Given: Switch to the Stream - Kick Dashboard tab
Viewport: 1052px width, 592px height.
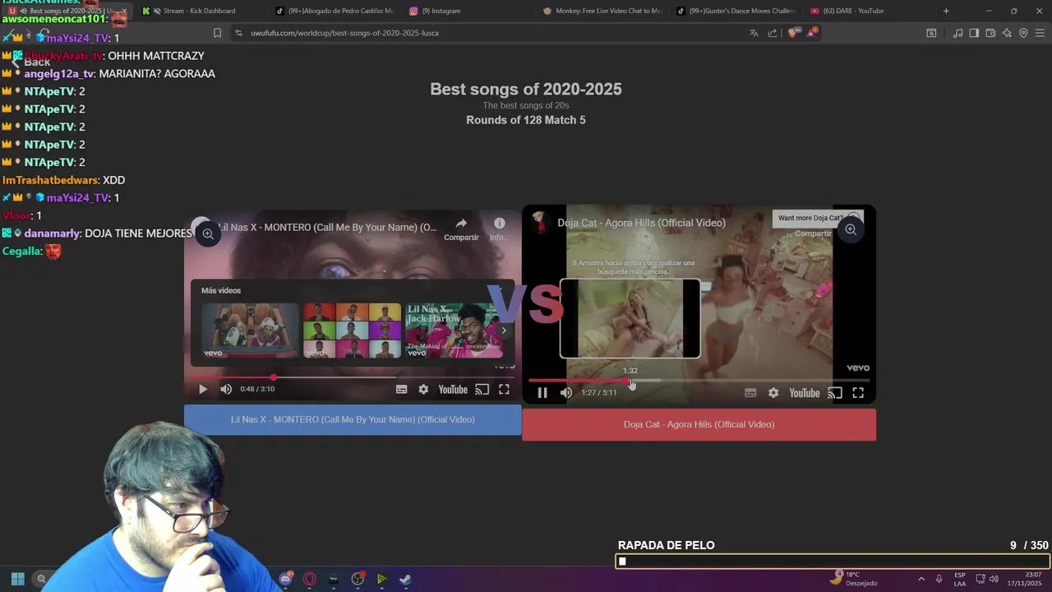Looking at the screenshot, I should click(199, 11).
